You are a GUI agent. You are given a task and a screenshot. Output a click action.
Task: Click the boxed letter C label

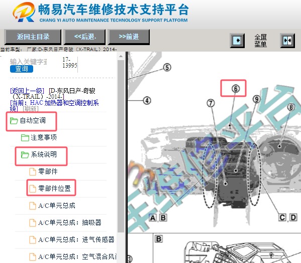click(x=282, y=217)
